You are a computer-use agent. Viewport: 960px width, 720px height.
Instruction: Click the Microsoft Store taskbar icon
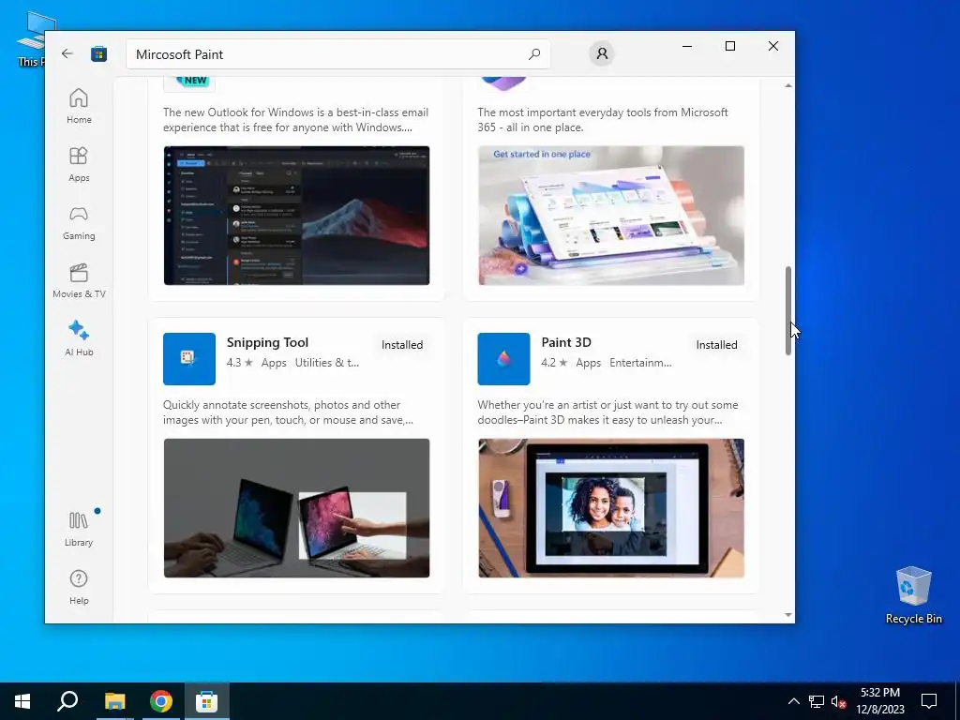point(207,701)
